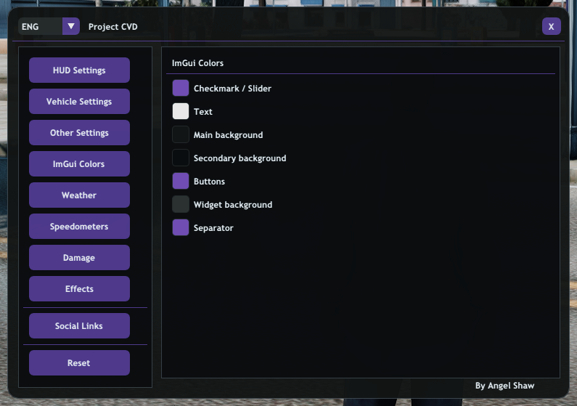Go to Vehicle Settings
The height and width of the screenshot is (406, 577).
(x=79, y=102)
